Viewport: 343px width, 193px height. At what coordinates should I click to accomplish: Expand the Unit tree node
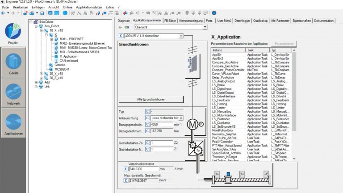(x=36, y=87)
